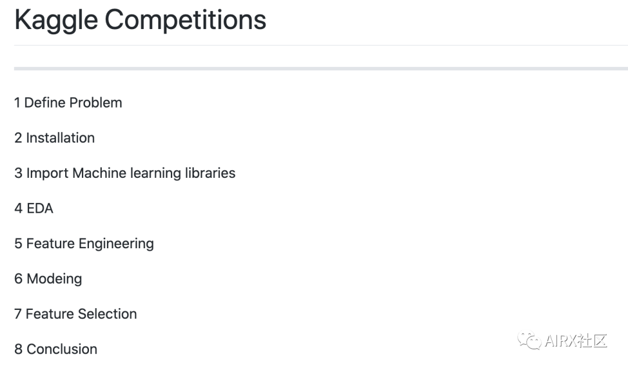
Task: Select the Feature Engineering entry
Action: click(84, 244)
